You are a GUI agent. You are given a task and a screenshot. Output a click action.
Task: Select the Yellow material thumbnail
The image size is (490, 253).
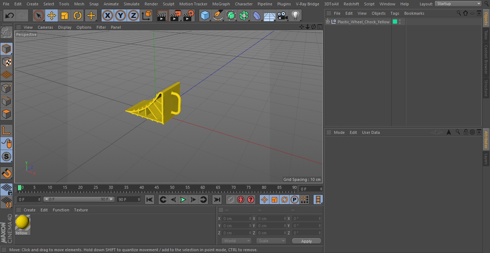pyautogui.click(x=23, y=223)
